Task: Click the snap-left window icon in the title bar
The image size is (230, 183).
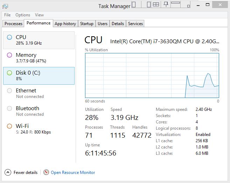Action: [x=134, y=4]
